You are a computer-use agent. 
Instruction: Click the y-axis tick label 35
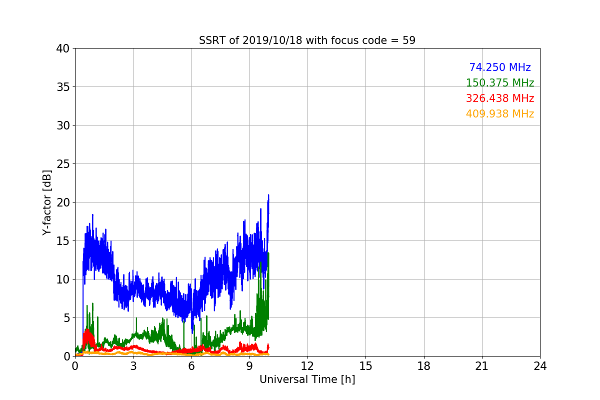click(63, 87)
